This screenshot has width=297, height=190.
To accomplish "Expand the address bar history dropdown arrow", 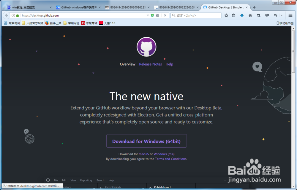I will 148,15.
